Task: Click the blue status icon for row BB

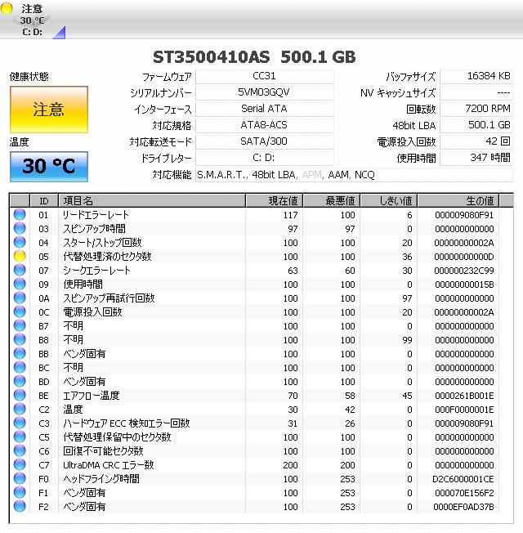Action: pyautogui.click(x=20, y=353)
